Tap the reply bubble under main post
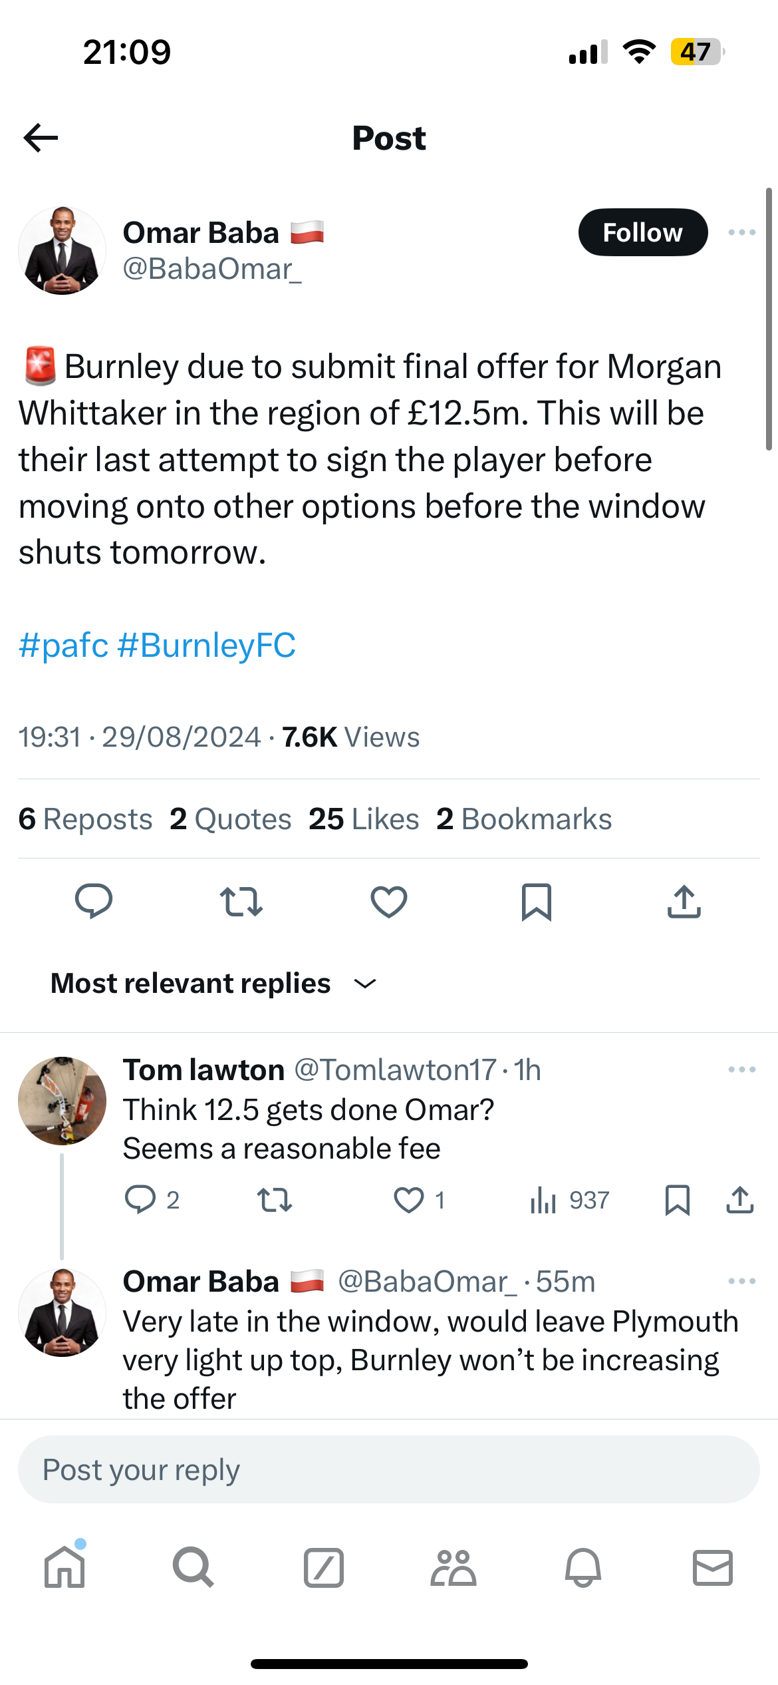 (x=94, y=902)
